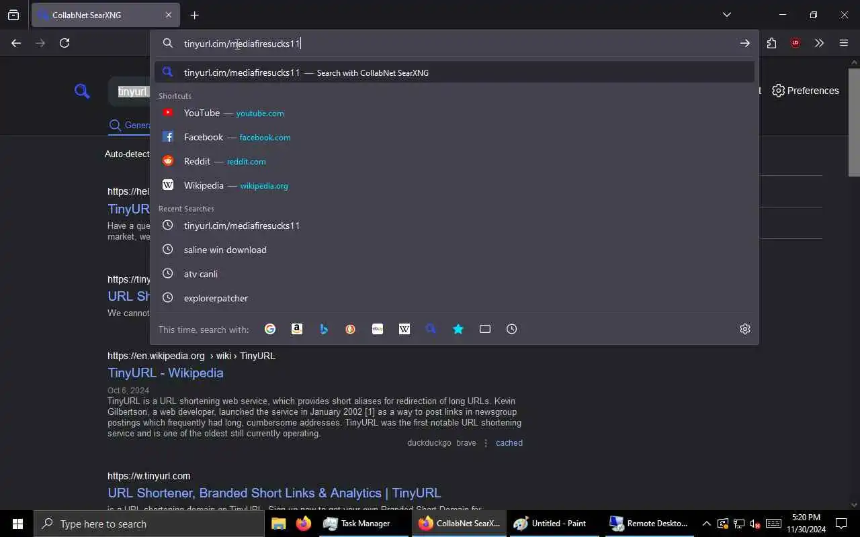Screen dimensions: 860x537
Task: Select the CollabNet SearXNG browser tab
Action: (x=105, y=15)
